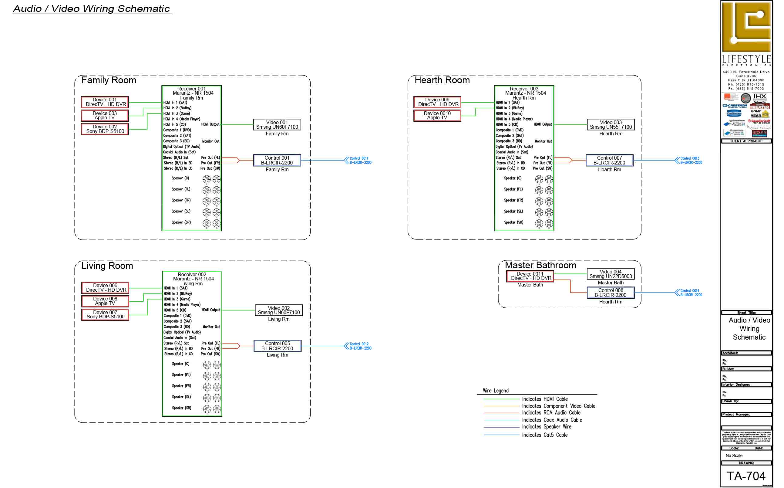Viewport: 784px width, 488px height.
Task: Click Coaxial Audio In (Sat) on Receiver 003
Action: coord(512,152)
